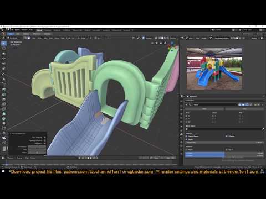Open the timeline Playback menu
This screenshot has height=199, width=266.
click(x=11, y=158)
